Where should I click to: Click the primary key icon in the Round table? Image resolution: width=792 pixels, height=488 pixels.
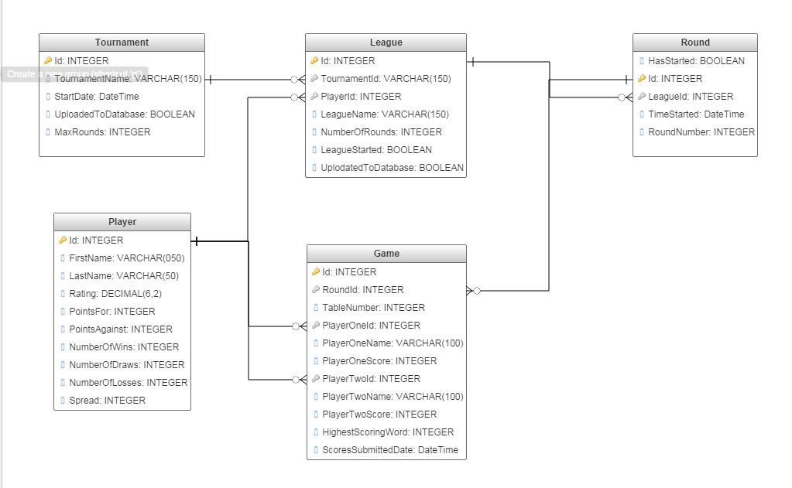(x=643, y=78)
